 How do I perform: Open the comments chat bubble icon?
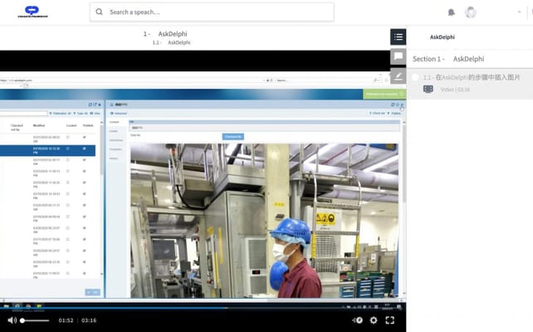tap(399, 56)
